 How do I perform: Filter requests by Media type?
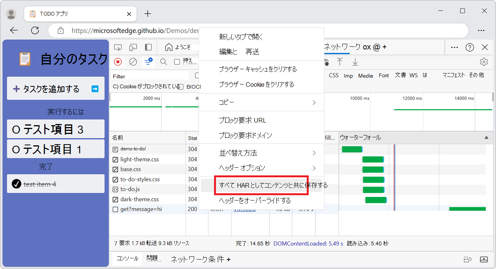click(x=366, y=76)
